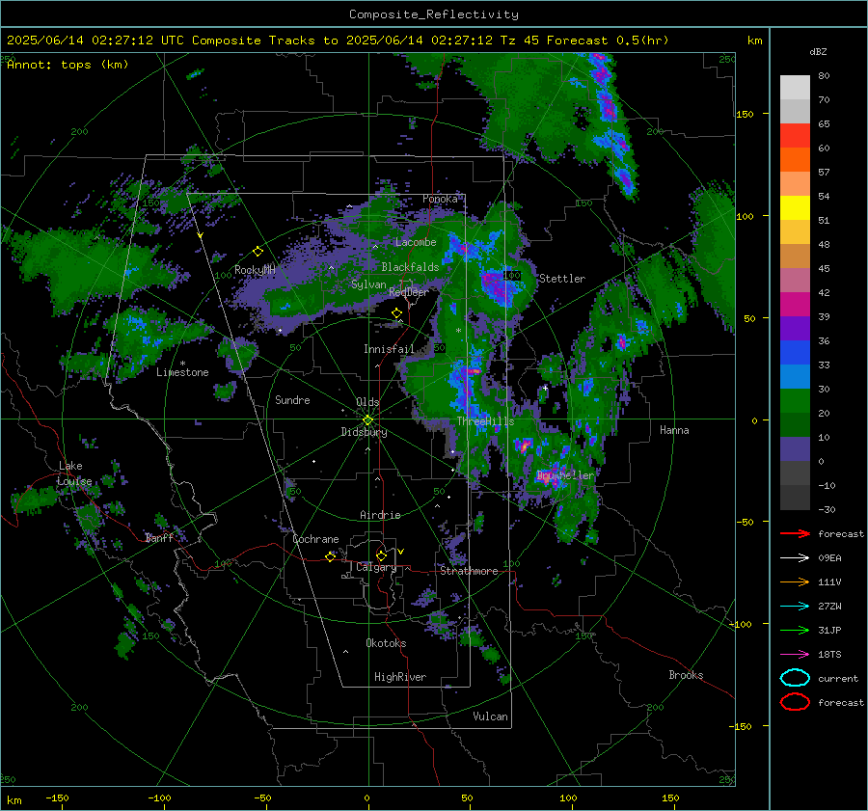This screenshot has height=811, width=868.
Task: Click the Lacombe city label
Action: tap(416, 242)
